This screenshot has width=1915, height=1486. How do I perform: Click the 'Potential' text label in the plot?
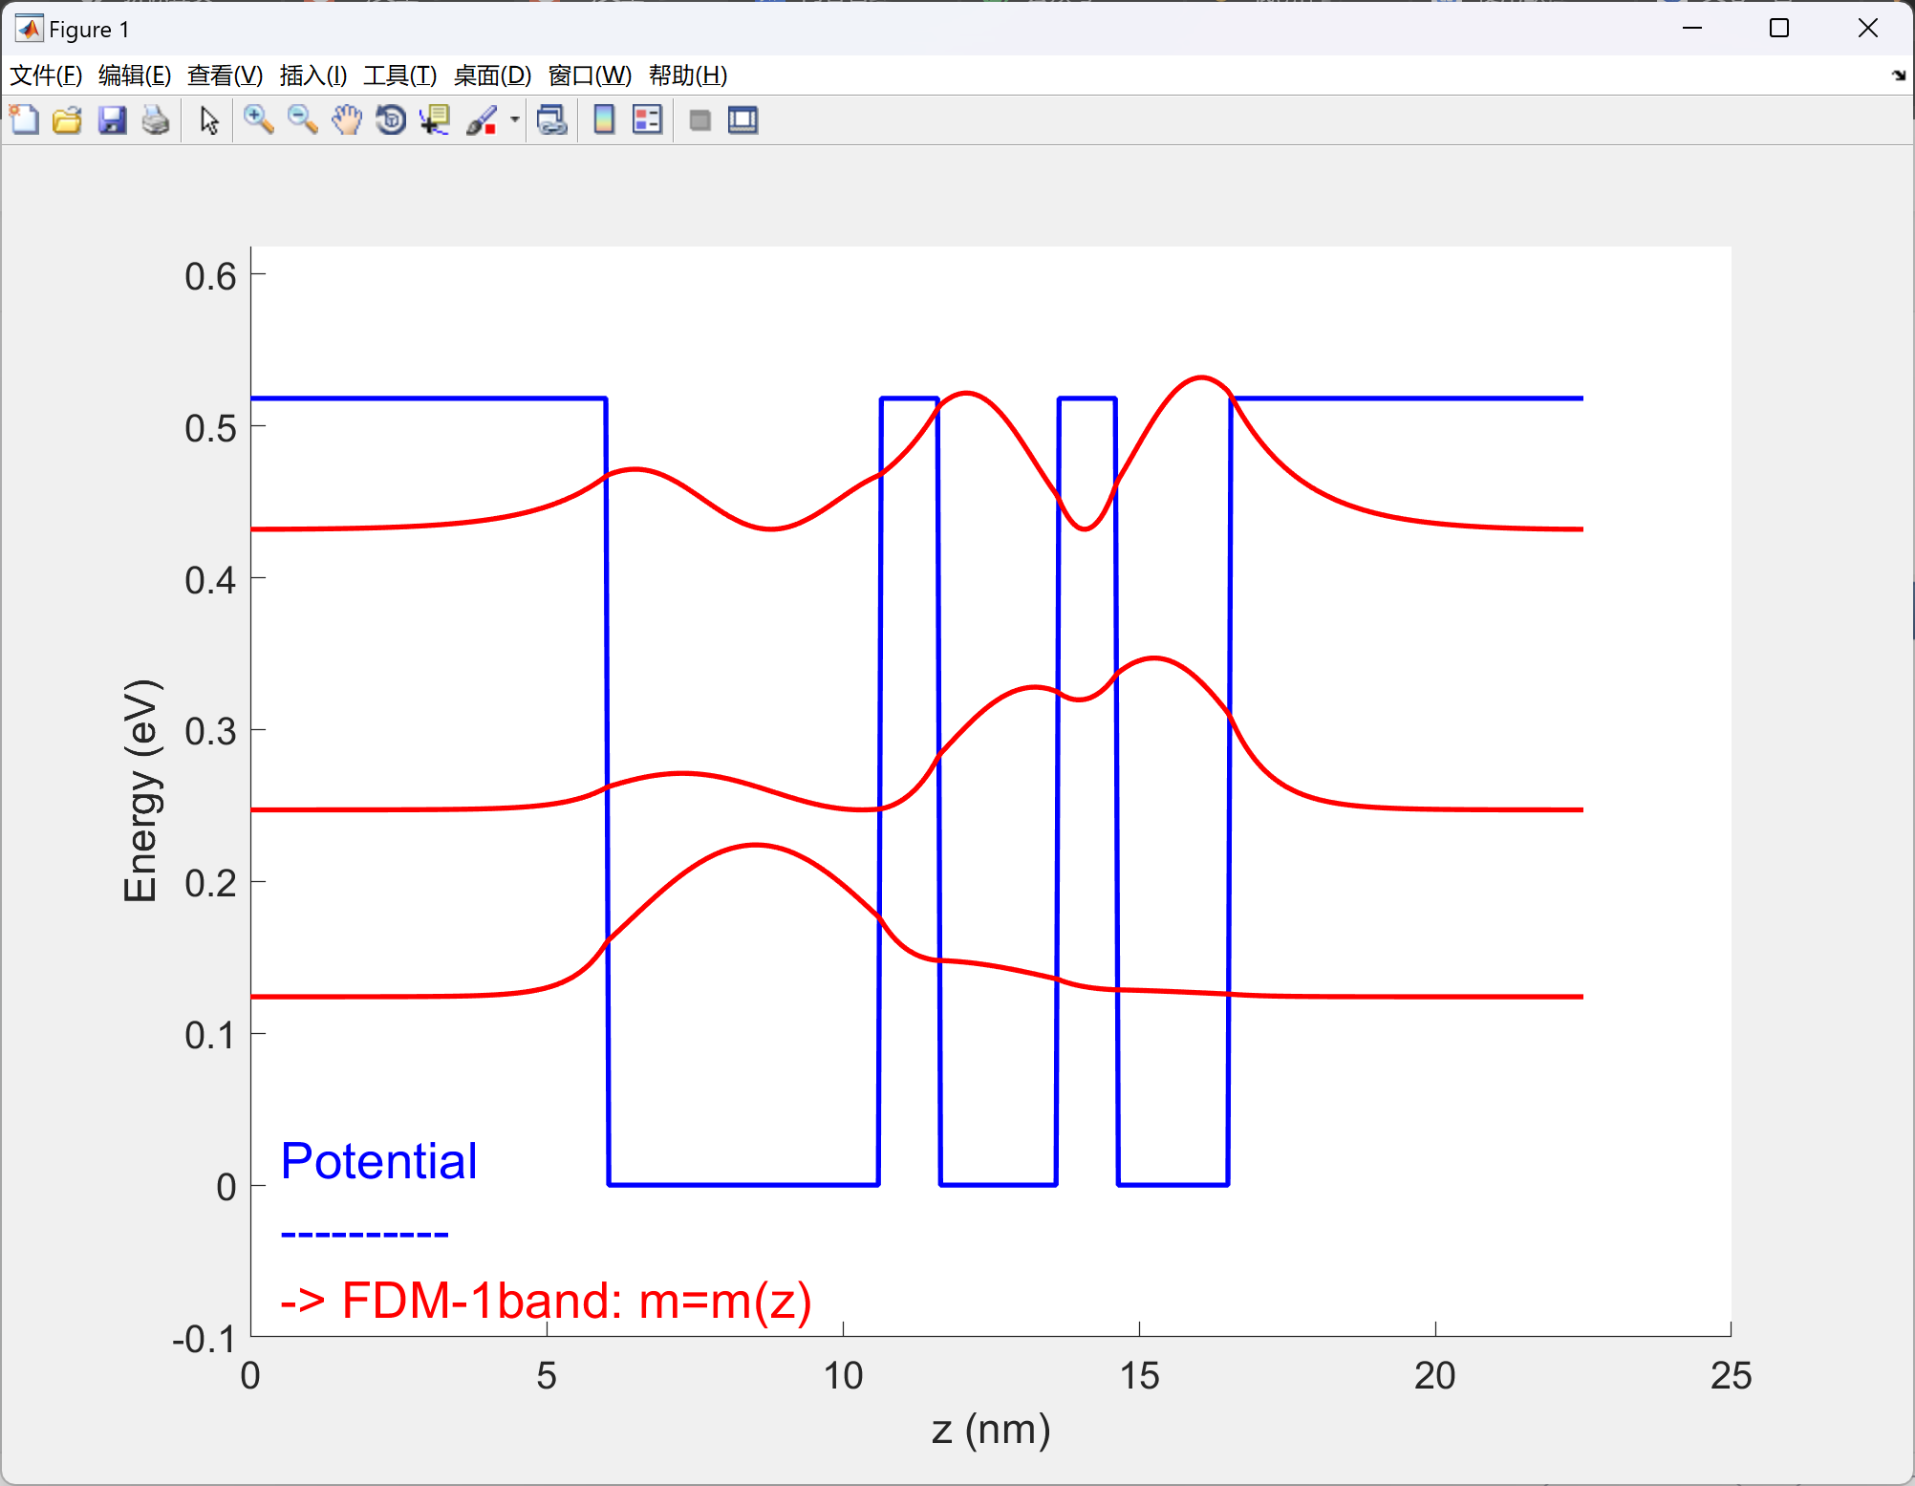tap(378, 1162)
